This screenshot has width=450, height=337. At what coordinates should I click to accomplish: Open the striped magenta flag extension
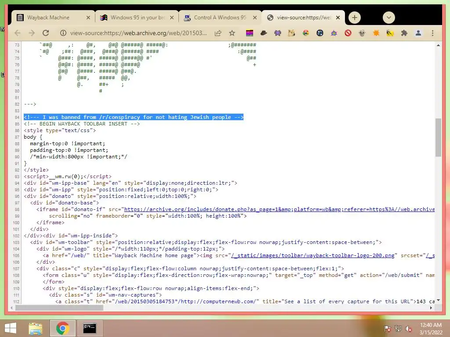250,33
